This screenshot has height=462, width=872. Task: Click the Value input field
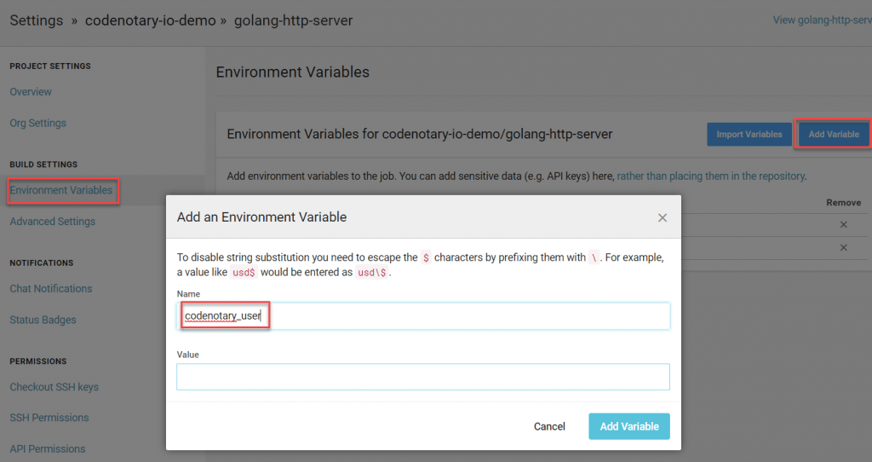pos(423,377)
